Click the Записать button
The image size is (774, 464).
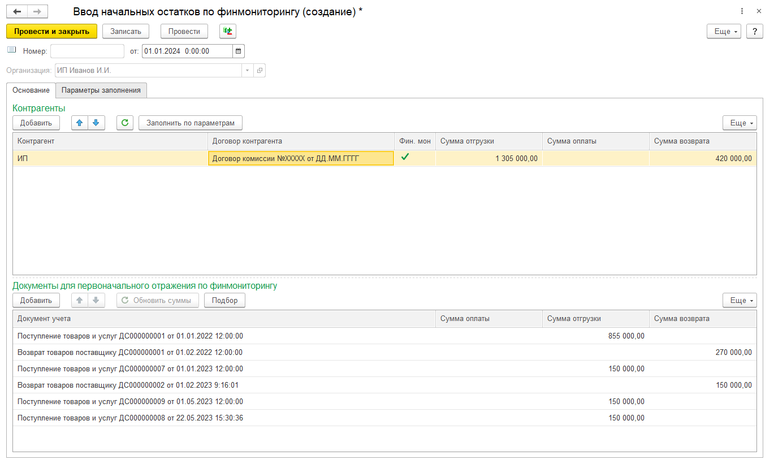click(126, 32)
